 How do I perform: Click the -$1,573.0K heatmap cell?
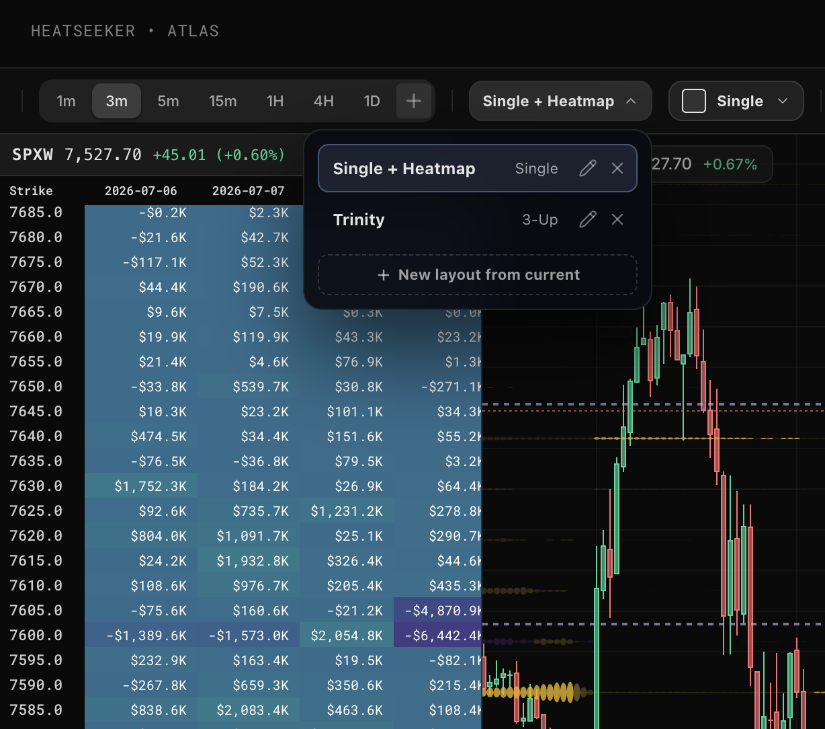tap(249, 635)
